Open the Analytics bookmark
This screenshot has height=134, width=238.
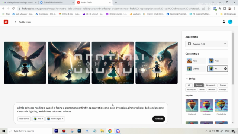point(135,14)
